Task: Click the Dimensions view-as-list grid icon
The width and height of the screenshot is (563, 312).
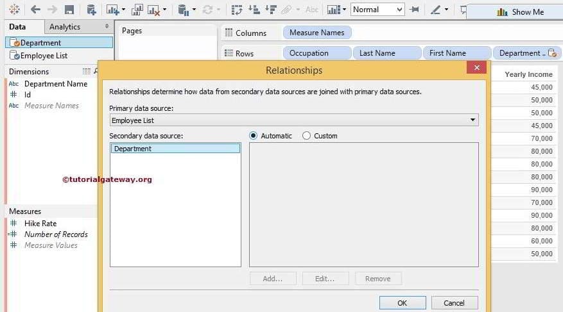Action: click(87, 71)
